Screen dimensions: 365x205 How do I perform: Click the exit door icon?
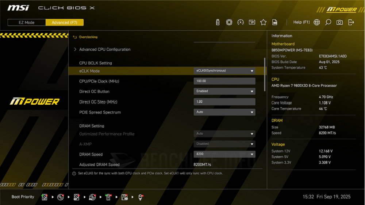351,22
